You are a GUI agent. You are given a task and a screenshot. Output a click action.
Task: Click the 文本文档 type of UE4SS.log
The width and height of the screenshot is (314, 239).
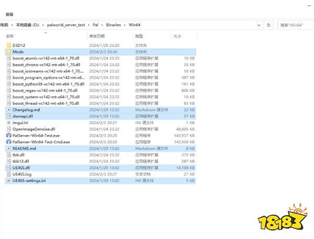click(x=143, y=174)
